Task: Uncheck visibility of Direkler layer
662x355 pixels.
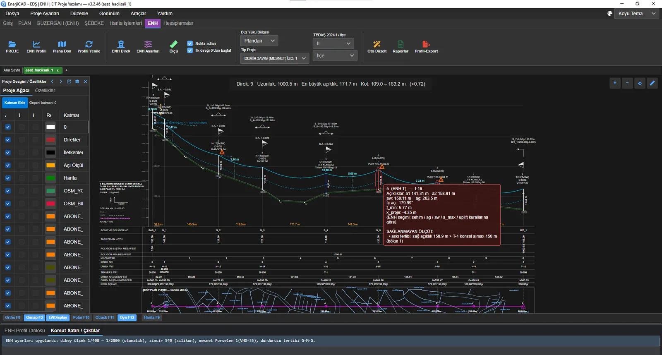Action: (8, 140)
